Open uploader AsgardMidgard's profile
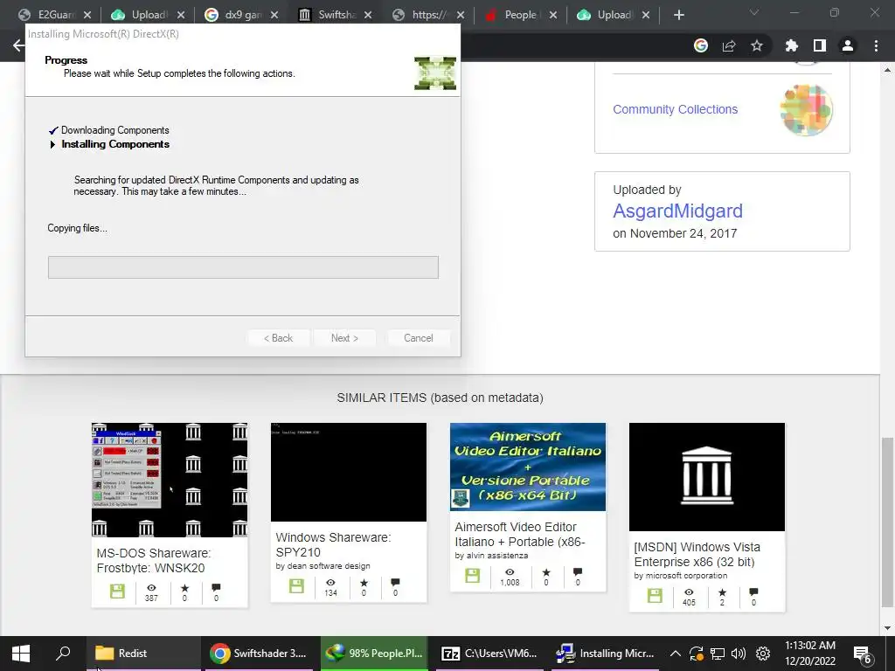 tap(677, 211)
